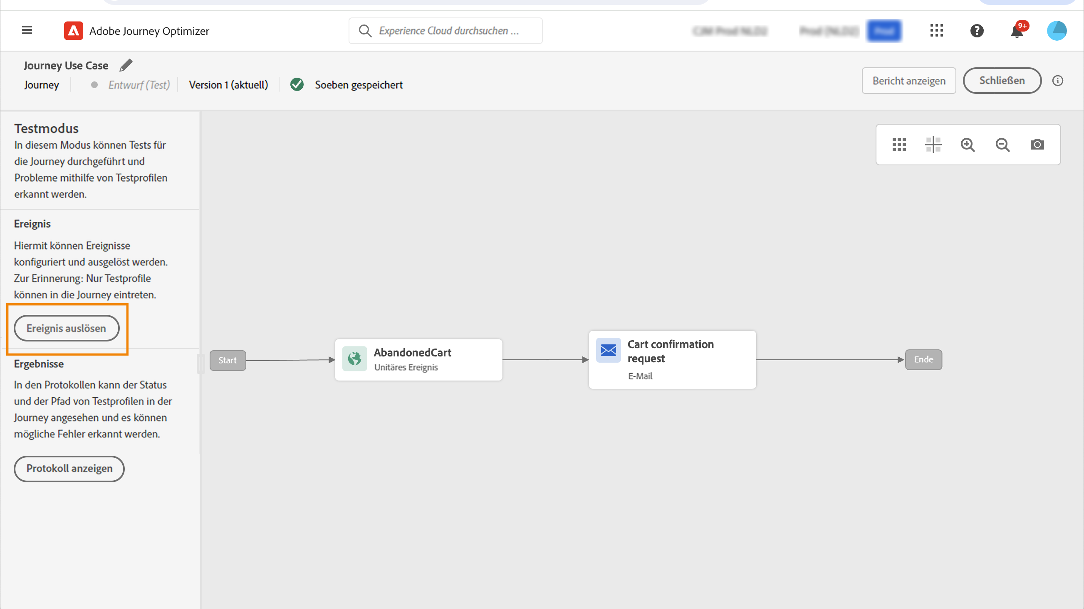Take a canvas screenshot with the camera icon
Viewport: 1084px width, 609px height.
point(1037,145)
